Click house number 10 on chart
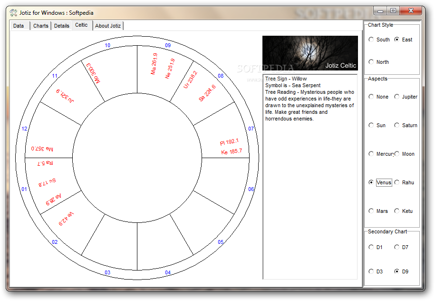Image resolution: width=435 pixels, height=301 pixels. pos(107,45)
